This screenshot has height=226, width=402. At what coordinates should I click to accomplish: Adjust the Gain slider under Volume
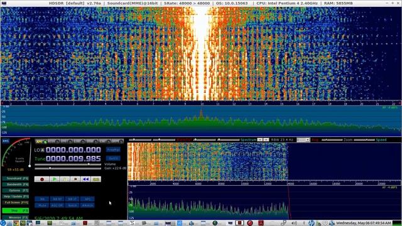click(x=68, y=168)
